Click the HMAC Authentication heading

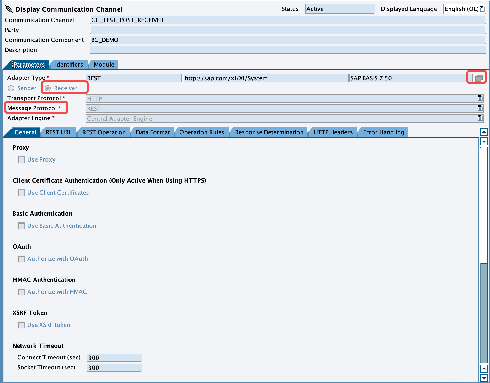[x=44, y=280]
